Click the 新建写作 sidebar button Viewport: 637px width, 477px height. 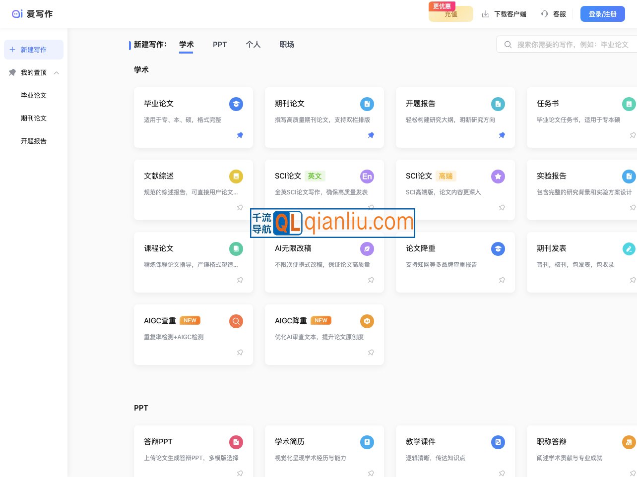[x=34, y=50]
